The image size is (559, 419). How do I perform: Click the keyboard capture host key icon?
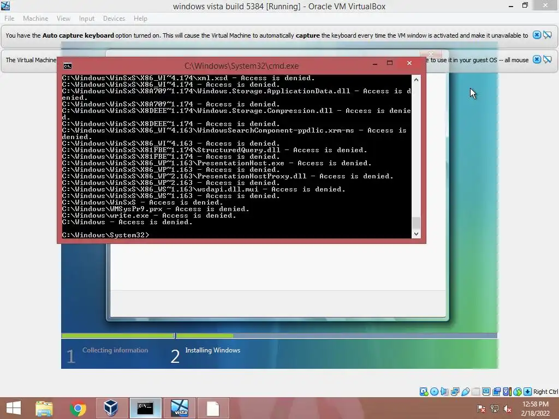pos(528,392)
